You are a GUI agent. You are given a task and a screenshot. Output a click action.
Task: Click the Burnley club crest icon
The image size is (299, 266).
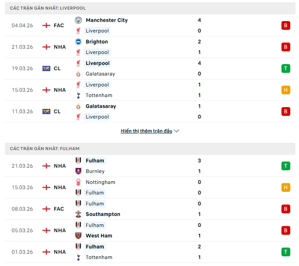(78, 171)
